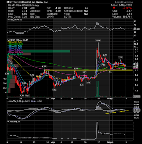This screenshot has height=144, width=142.
Task: Click the 7.95 price annotation
Action: (x=120, y=57)
